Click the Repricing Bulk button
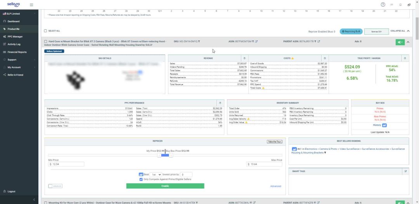This screenshot has height=204, width=419. pos(351,31)
